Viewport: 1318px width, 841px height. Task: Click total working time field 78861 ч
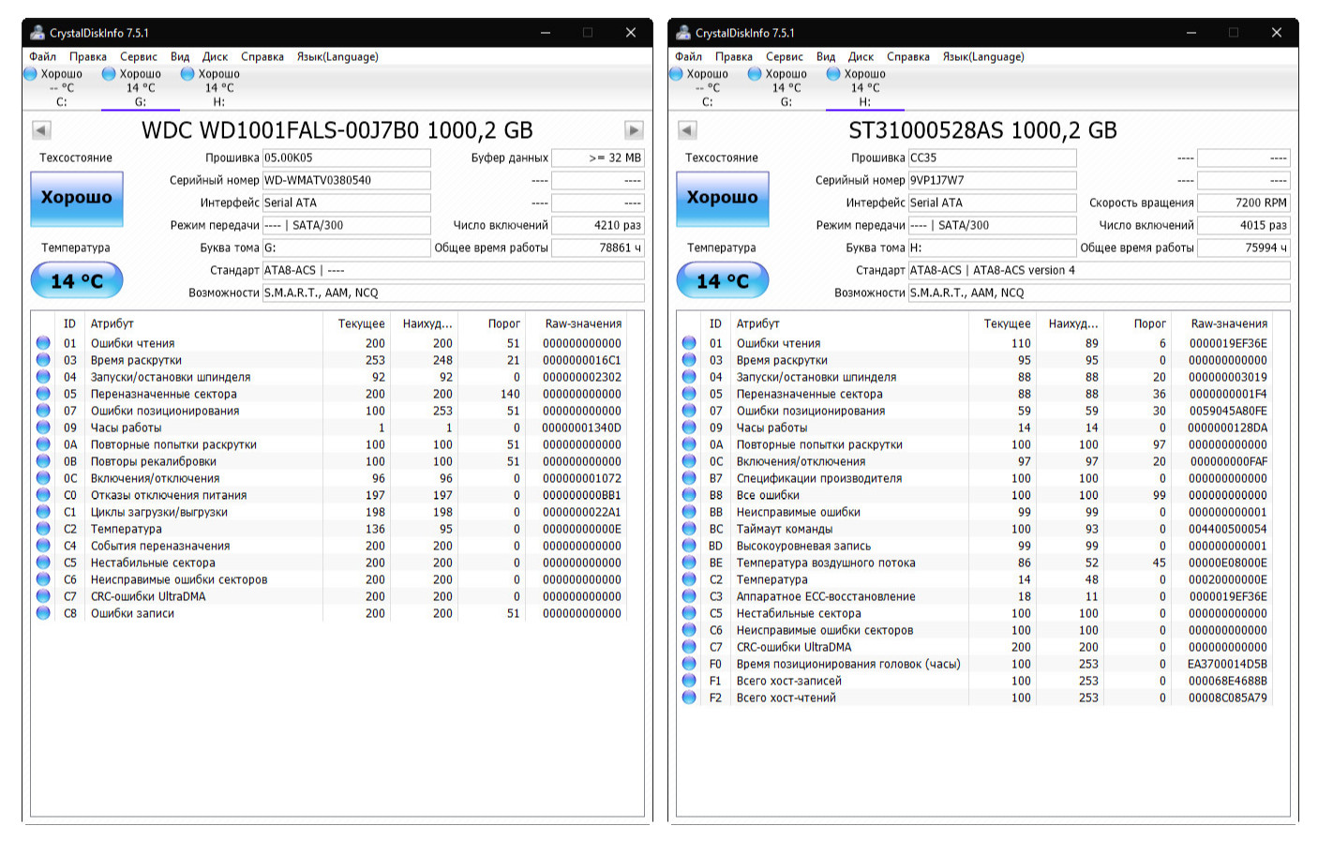tap(598, 248)
